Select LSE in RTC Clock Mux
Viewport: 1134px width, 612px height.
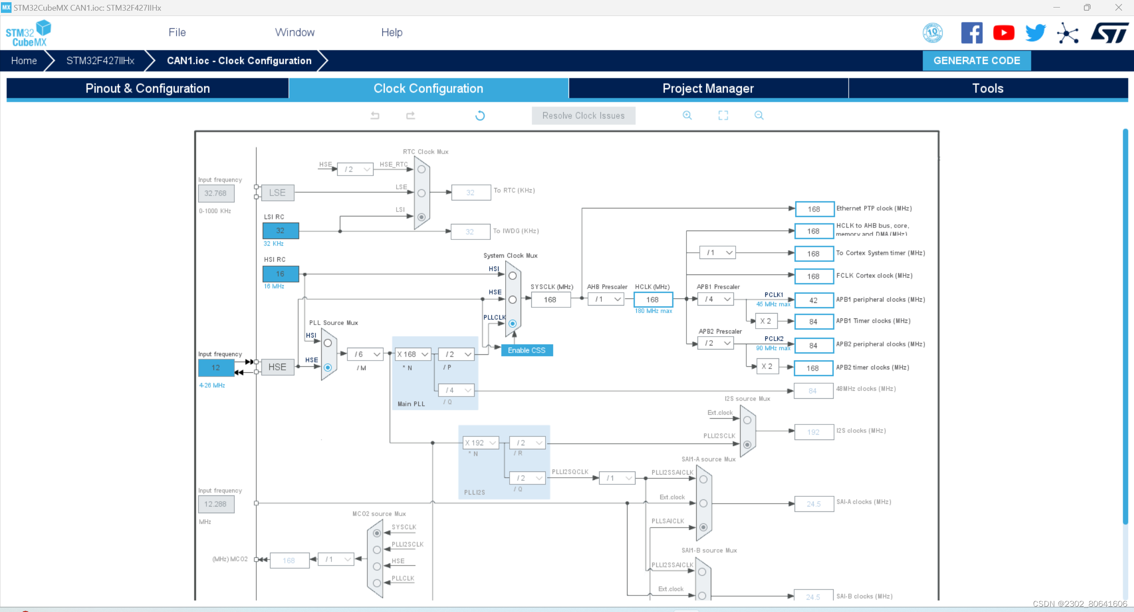(x=421, y=193)
